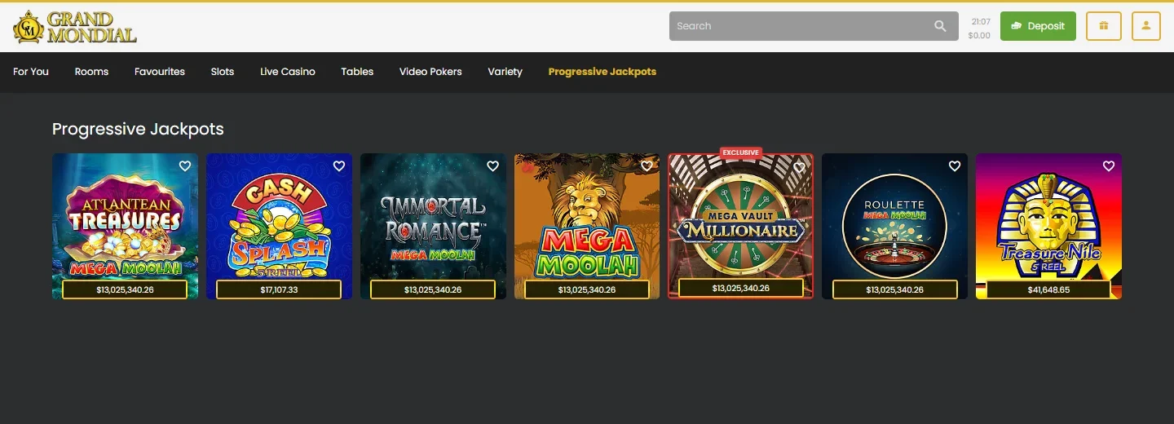Favourite Immortal Romance with the heart icon
The width and height of the screenshot is (1174, 424).
click(492, 166)
